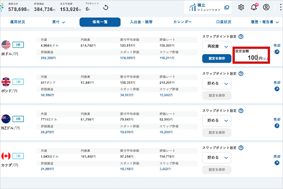Click the スポット評価 value 34,503円
This screenshot has width=283, height=189.
coord(127,95)
